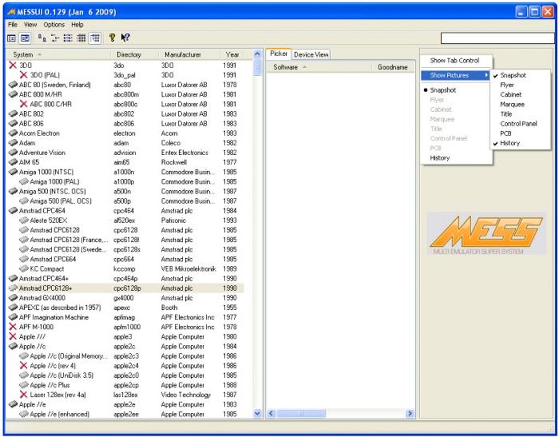Click the context help arrow icon
The height and width of the screenshot is (437, 559).
coord(125,38)
